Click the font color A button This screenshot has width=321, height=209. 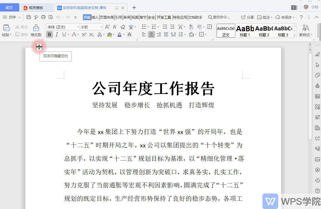[119, 35]
